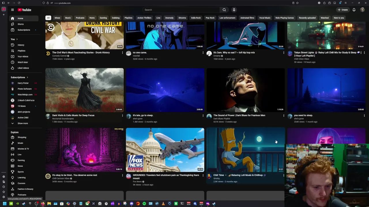
Task: Select the Recently uploaded chip
Action: pyautogui.click(x=307, y=18)
